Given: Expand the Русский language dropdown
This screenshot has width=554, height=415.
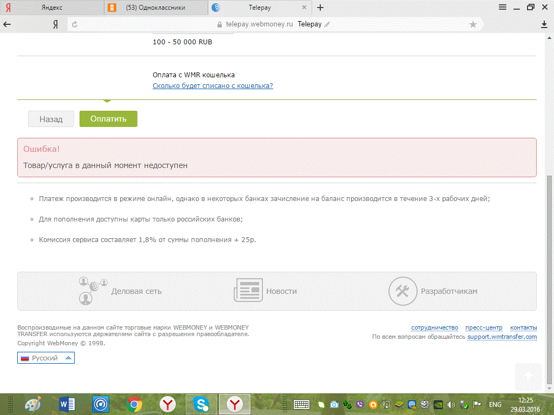Looking at the screenshot, I should point(46,358).
